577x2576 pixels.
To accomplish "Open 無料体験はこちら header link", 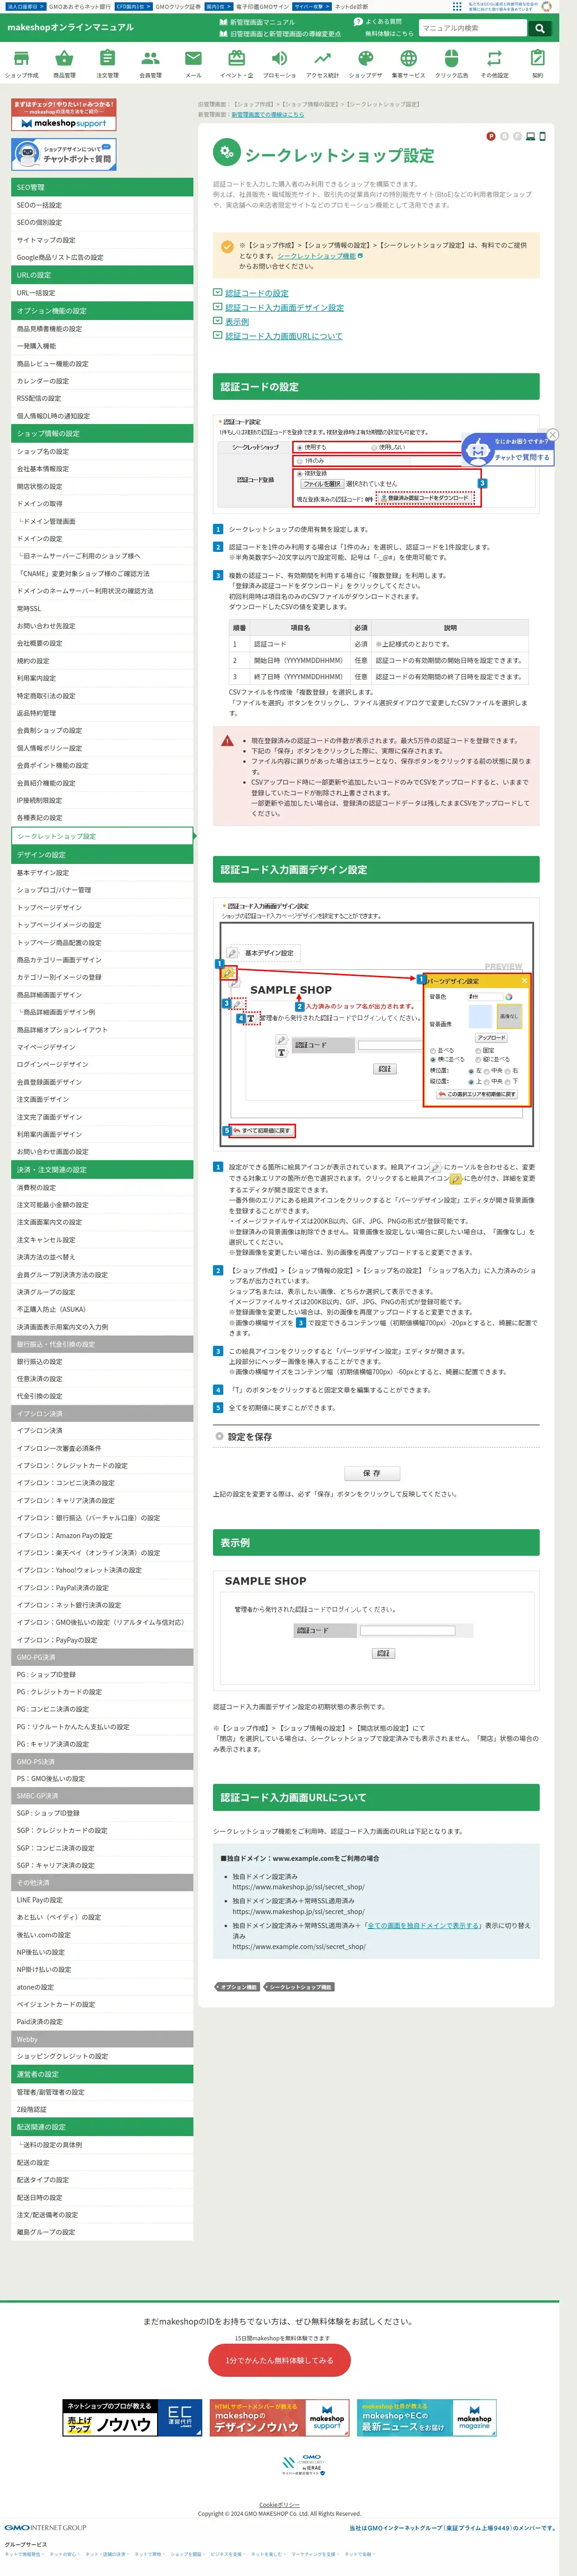I will [x=388, y=33].
